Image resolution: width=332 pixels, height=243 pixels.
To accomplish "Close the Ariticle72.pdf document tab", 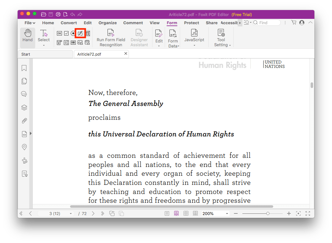I will pyautogui.click(x=125, y=54).
